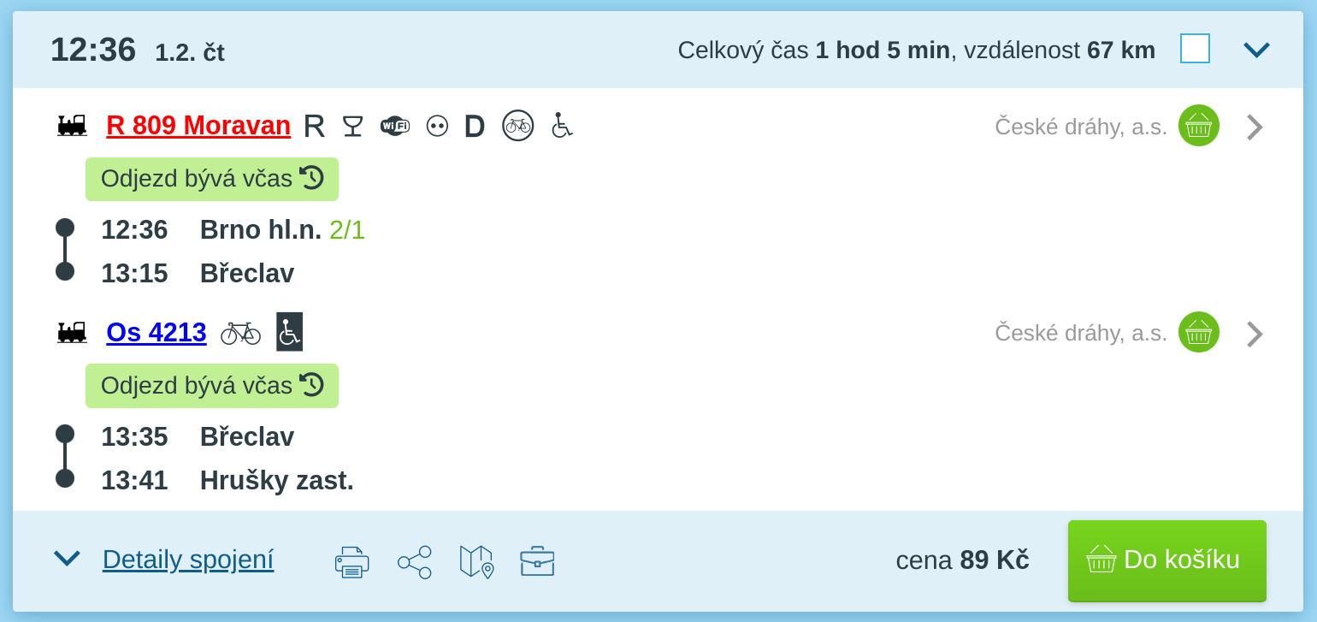Expand R 809 Moravan details right chevron
1317x622 pixels.
click(x=1255, y=127)
